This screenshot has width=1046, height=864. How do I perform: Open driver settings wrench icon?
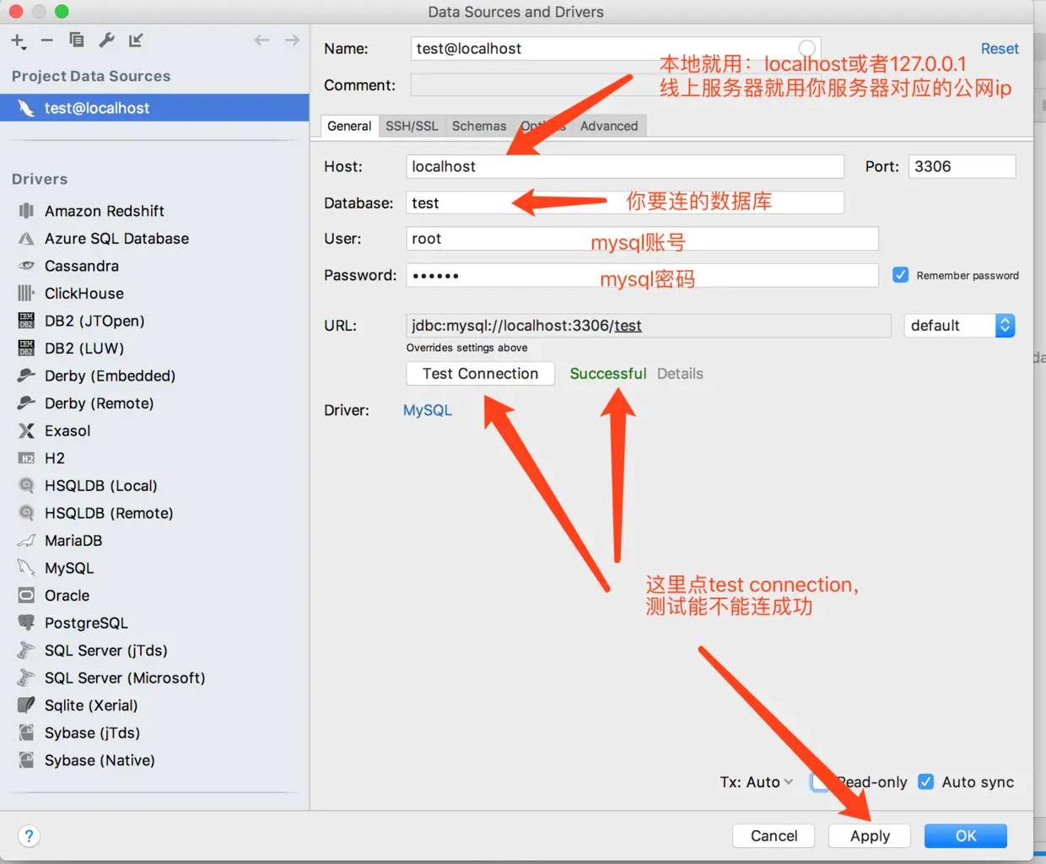pyautogui.click(x=106, y=40)
